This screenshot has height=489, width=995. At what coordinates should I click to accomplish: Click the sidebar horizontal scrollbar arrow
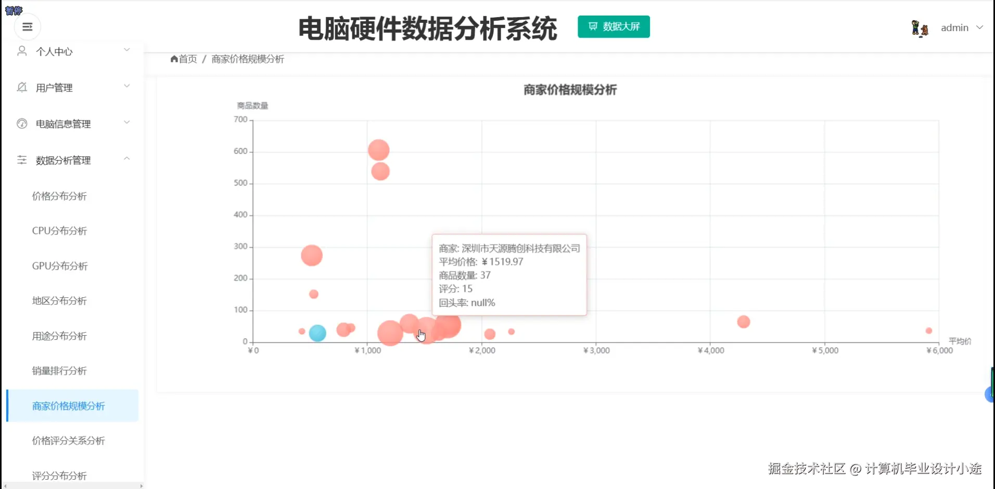[x=141, y=485]
